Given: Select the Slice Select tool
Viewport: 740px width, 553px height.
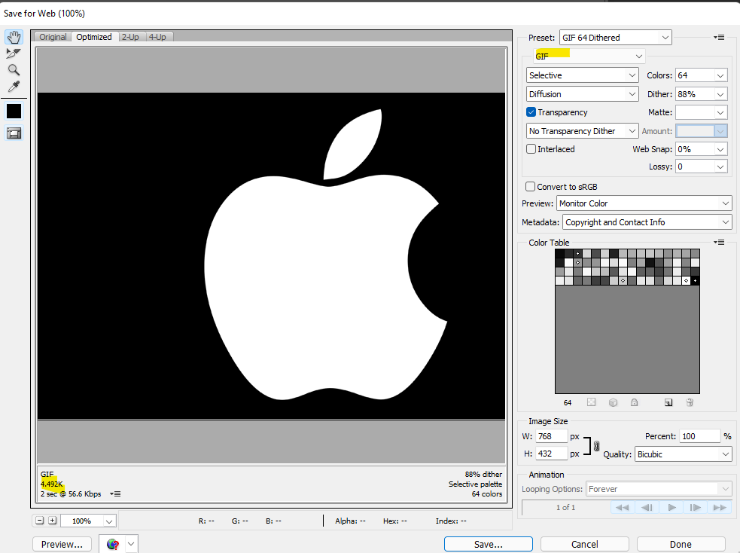Looking at the screenshot, I should [x=14, y=53].
